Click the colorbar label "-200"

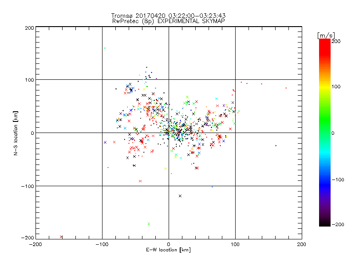click(x=338, y=224)
